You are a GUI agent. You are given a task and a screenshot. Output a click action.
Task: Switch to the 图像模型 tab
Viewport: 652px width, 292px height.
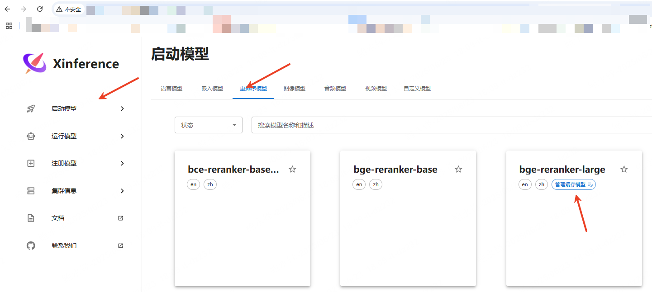[295, 89]
